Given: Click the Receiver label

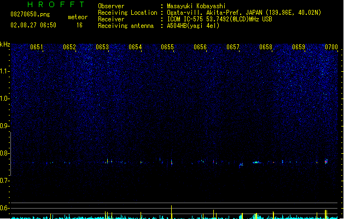Looking at the screenshot, I should point(111,19).
